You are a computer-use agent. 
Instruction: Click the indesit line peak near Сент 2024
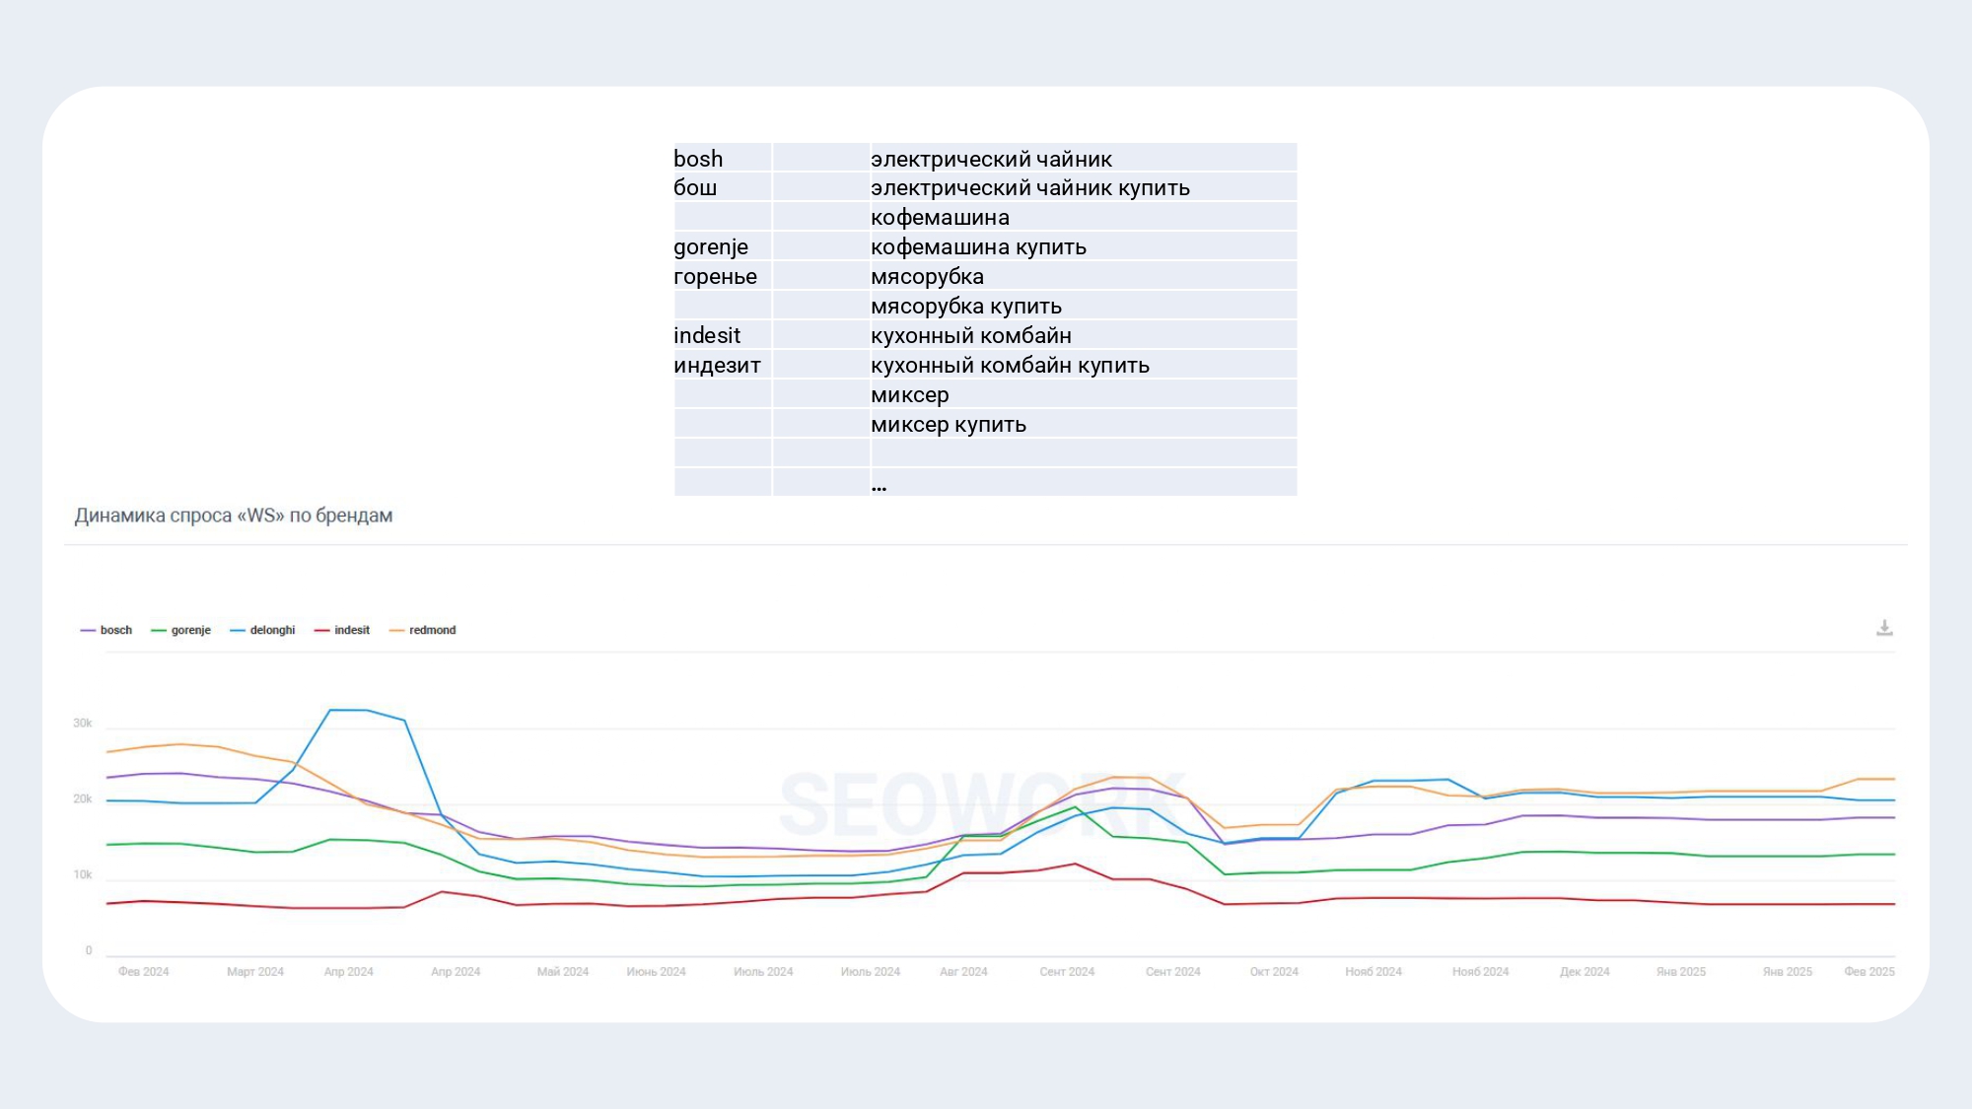pos(1076,864)
